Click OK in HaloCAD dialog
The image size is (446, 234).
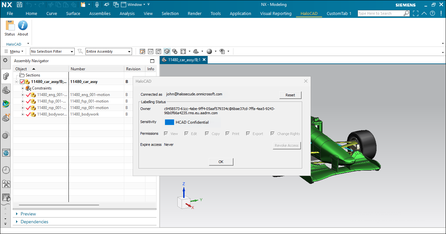pos(221,162)
